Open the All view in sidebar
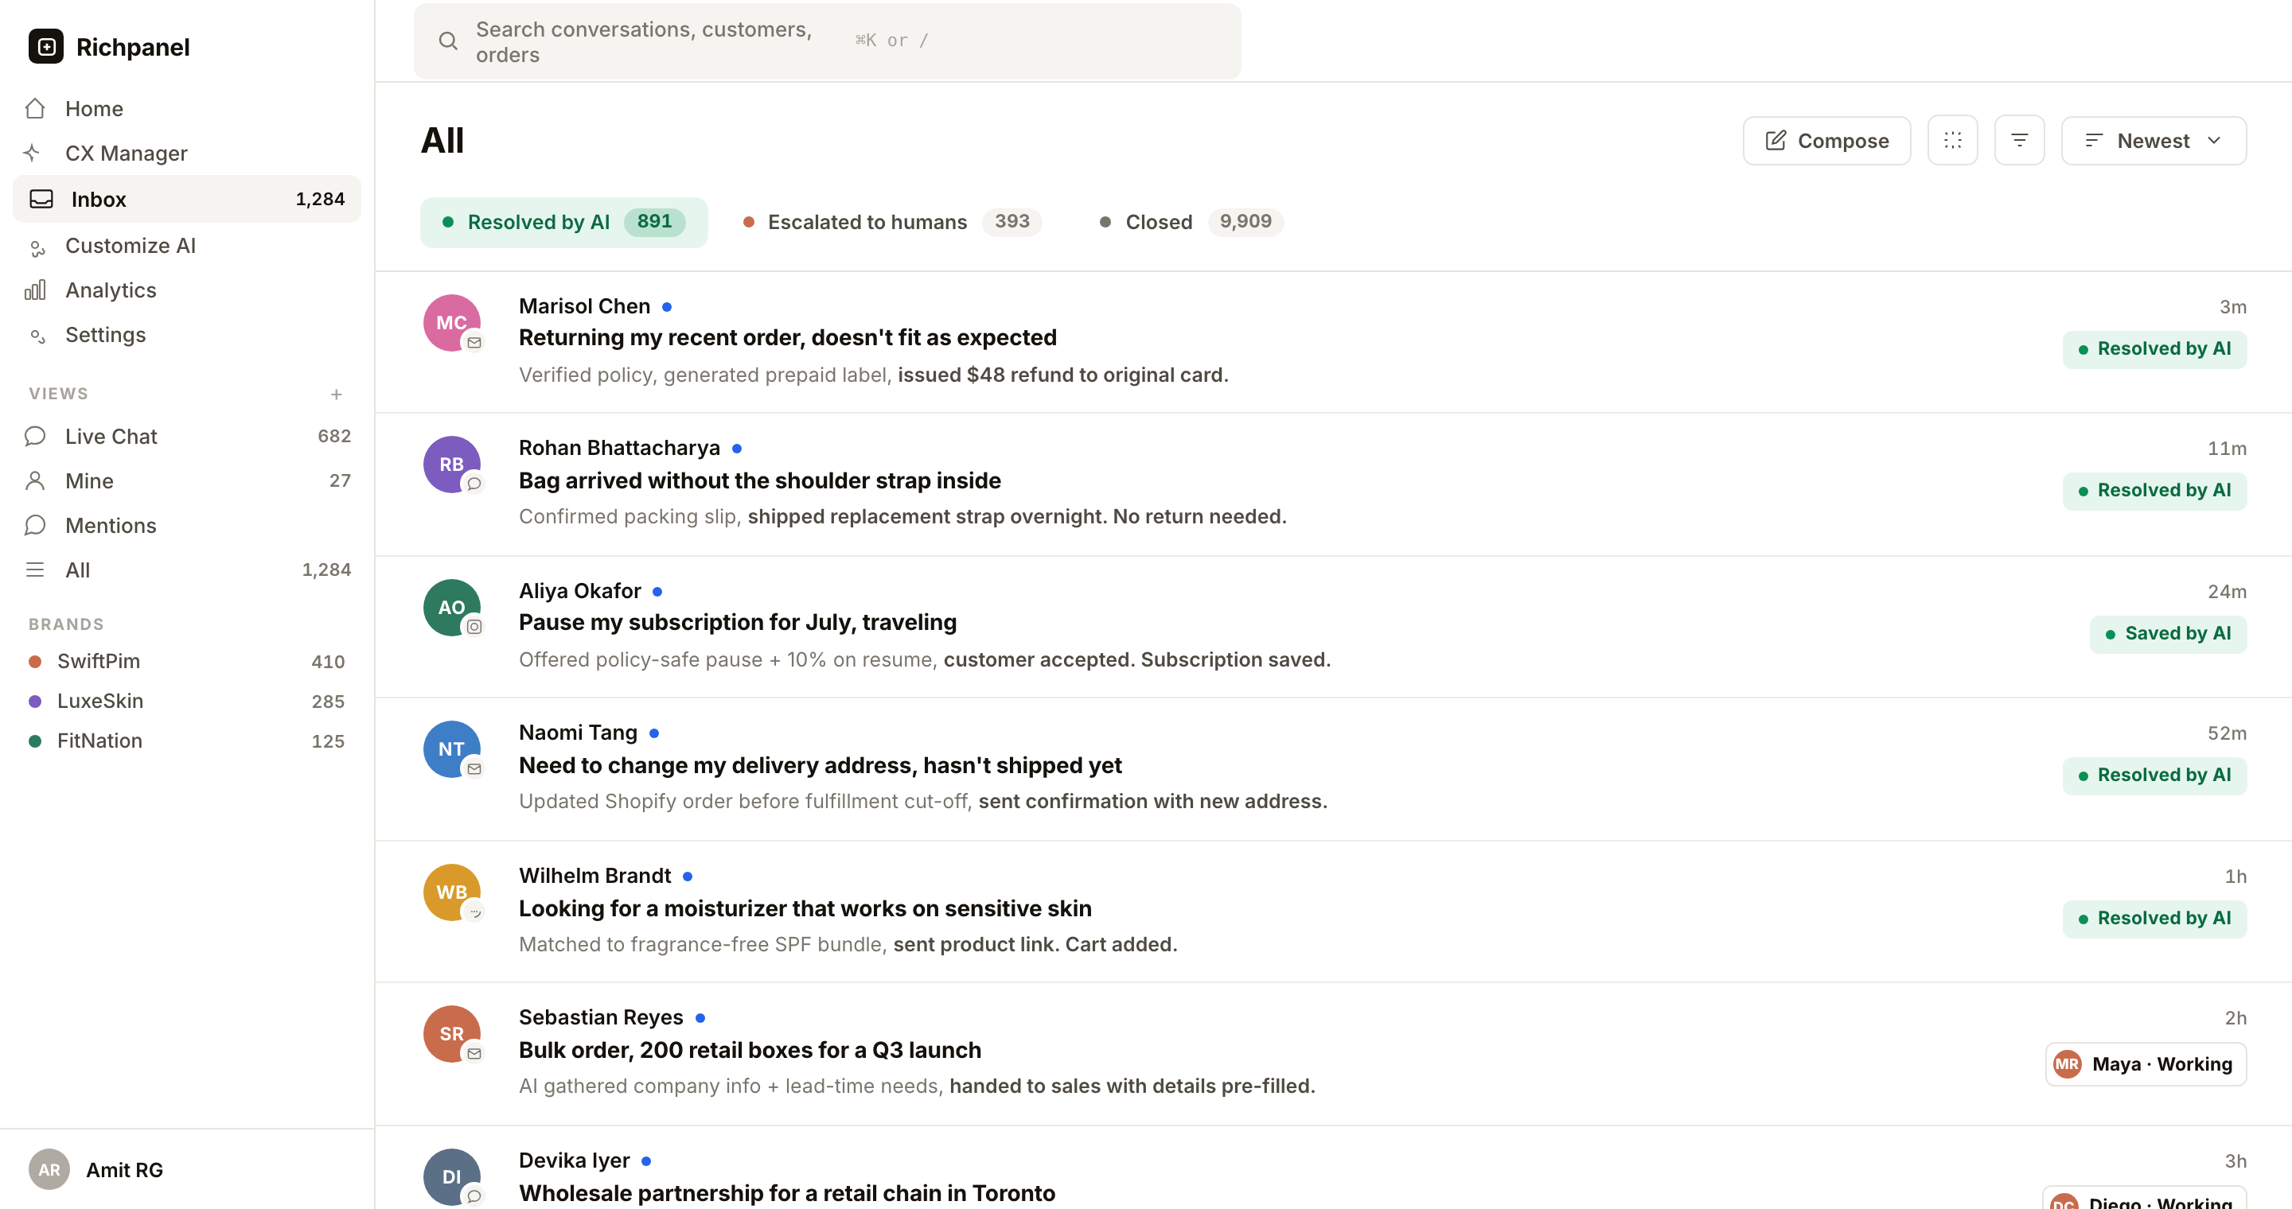The height and width of the screenshot is (1209, 2292). 187,570
